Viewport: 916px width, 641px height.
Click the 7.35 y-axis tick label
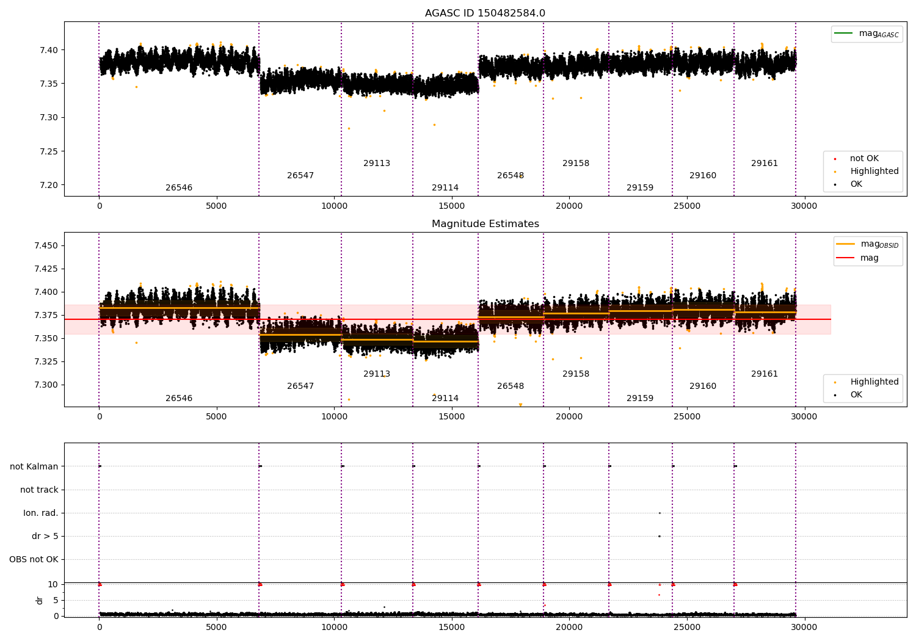(x=49, y=84)
